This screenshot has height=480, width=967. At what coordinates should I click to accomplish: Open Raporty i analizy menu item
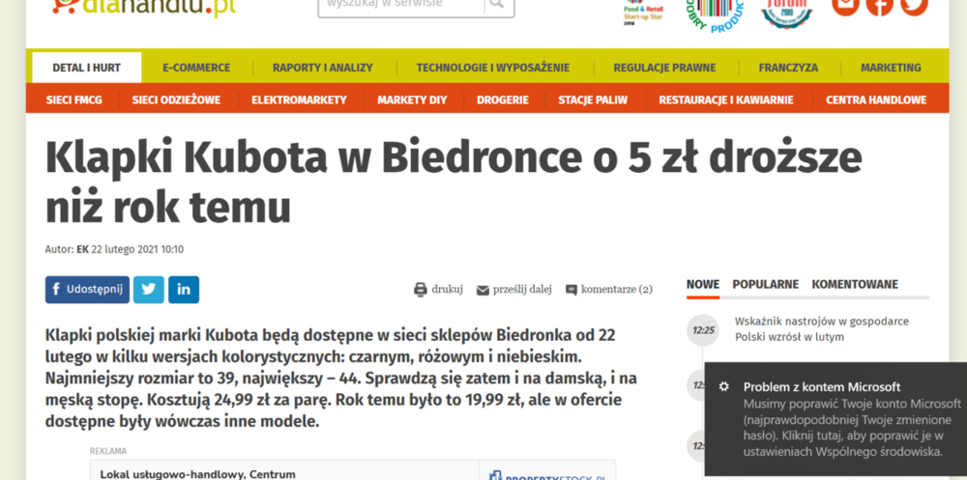[x=323, y=68]
